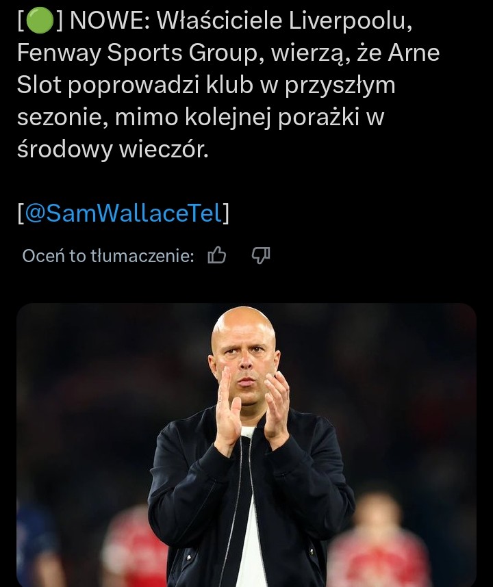Click the green circle emoji
This screenshot has height=587, width=493.
pyautogui.click(x=40, y=21)
